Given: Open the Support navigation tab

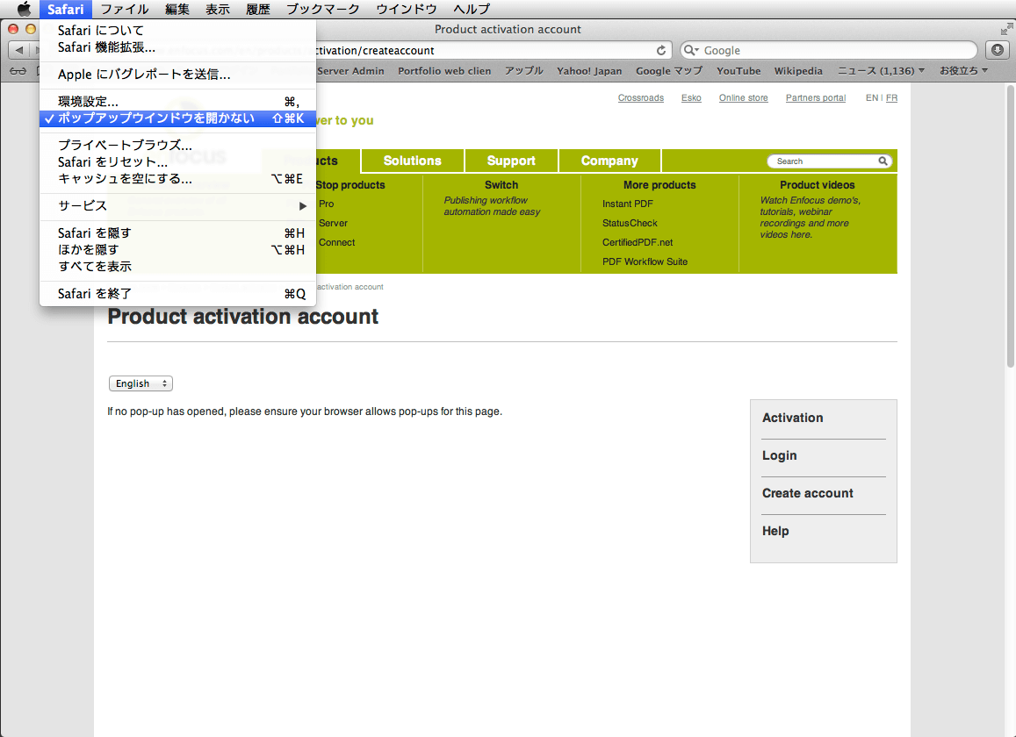Looking at the screenshot, I should tap(511, 161).
